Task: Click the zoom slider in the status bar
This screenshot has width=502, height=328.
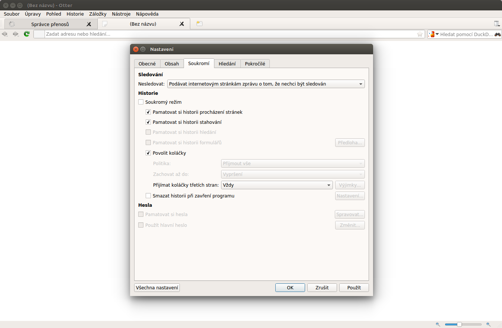Action: (x=463, y=324)
